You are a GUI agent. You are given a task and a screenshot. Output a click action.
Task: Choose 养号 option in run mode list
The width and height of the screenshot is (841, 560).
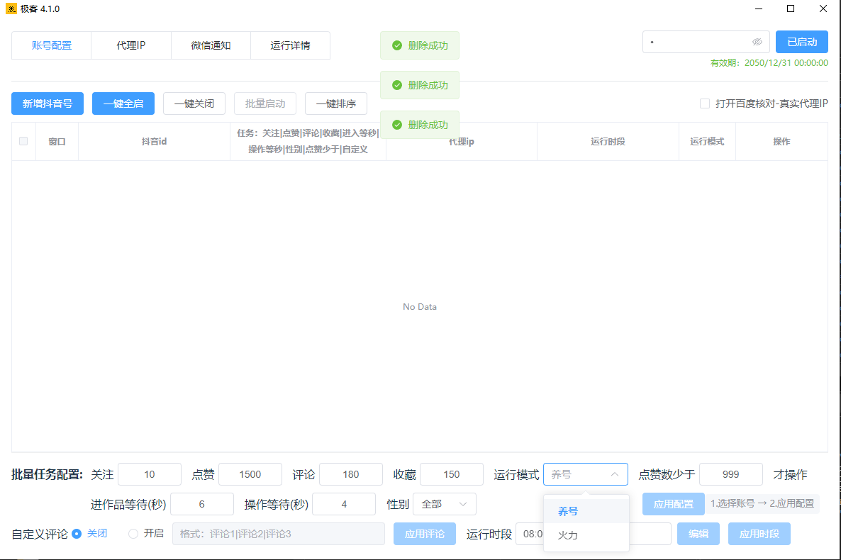tap(568, 511)
